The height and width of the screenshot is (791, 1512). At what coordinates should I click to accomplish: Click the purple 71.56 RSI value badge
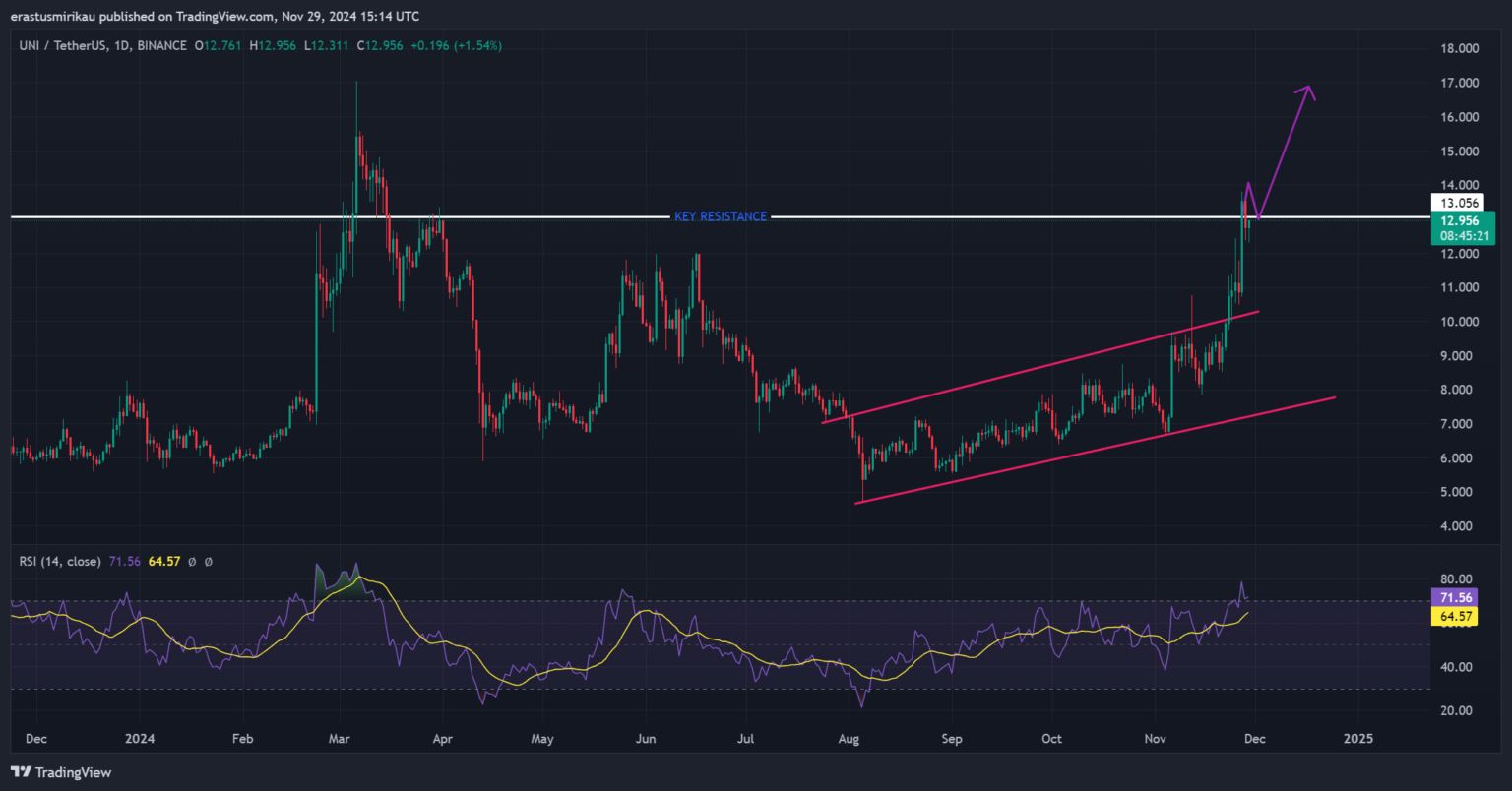1456,598
